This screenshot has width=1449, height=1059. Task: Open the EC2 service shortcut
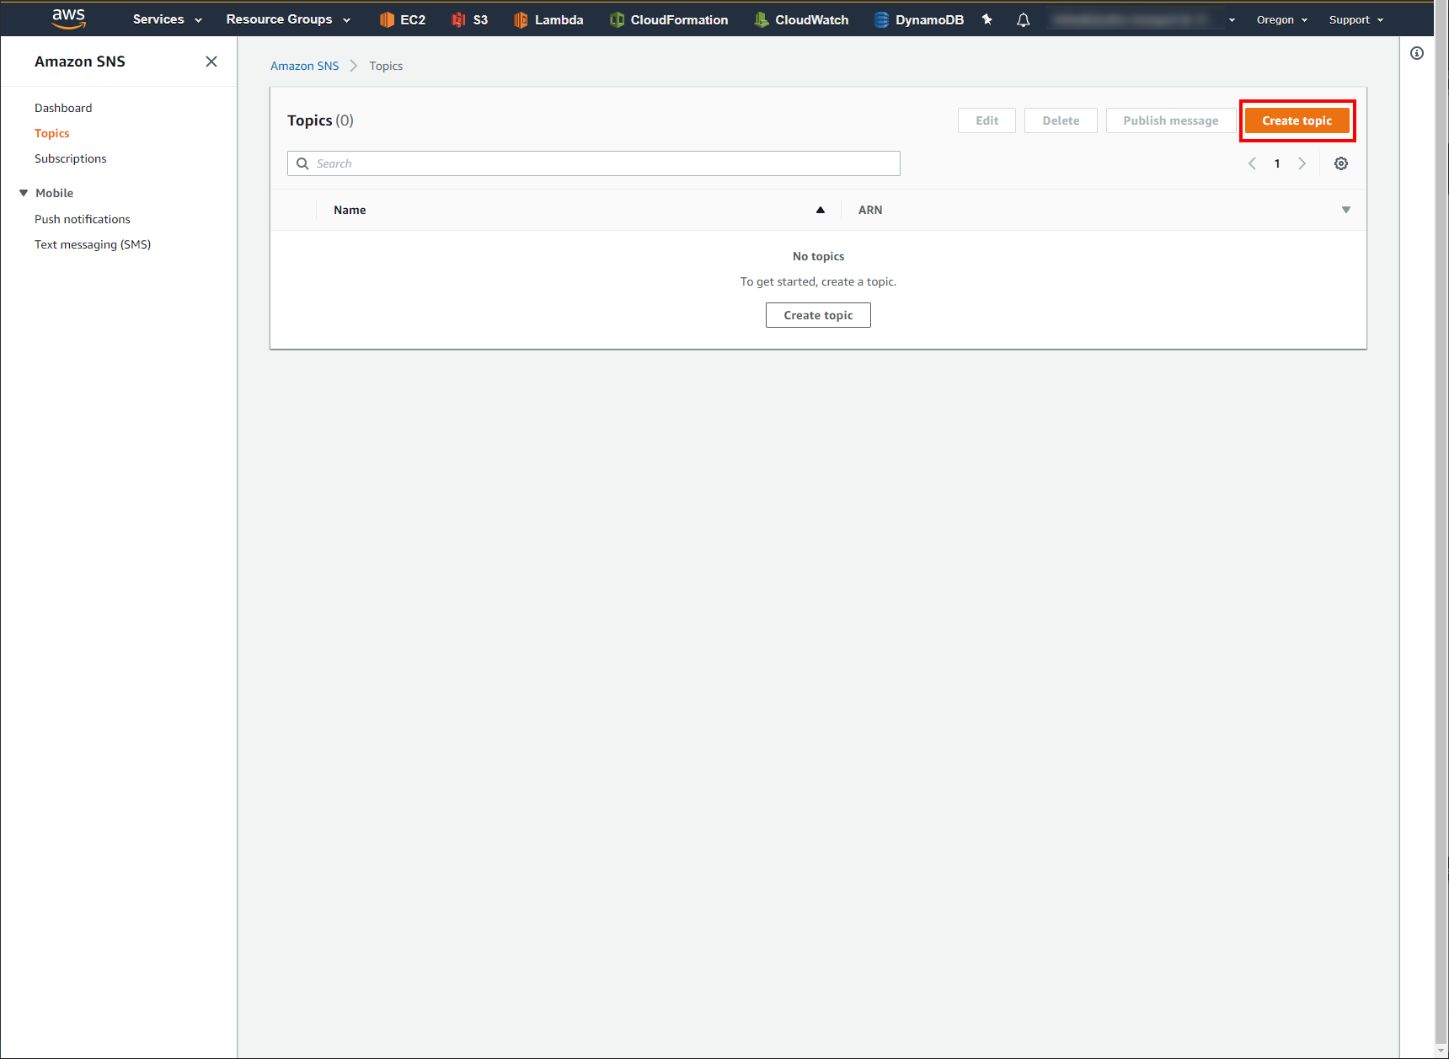(402, 19)
